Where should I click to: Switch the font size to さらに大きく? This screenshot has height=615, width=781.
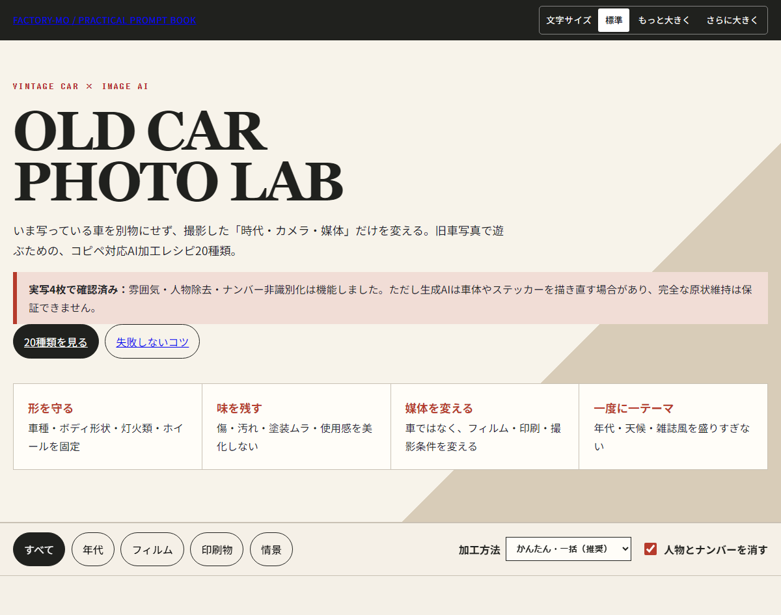coord(732,20)
